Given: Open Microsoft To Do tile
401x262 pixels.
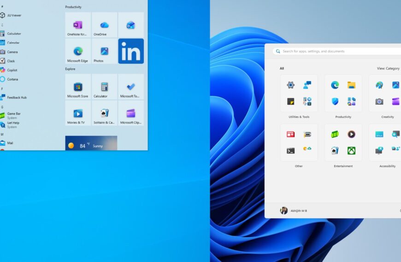Looking at the screenshot, I should point(131,87).
